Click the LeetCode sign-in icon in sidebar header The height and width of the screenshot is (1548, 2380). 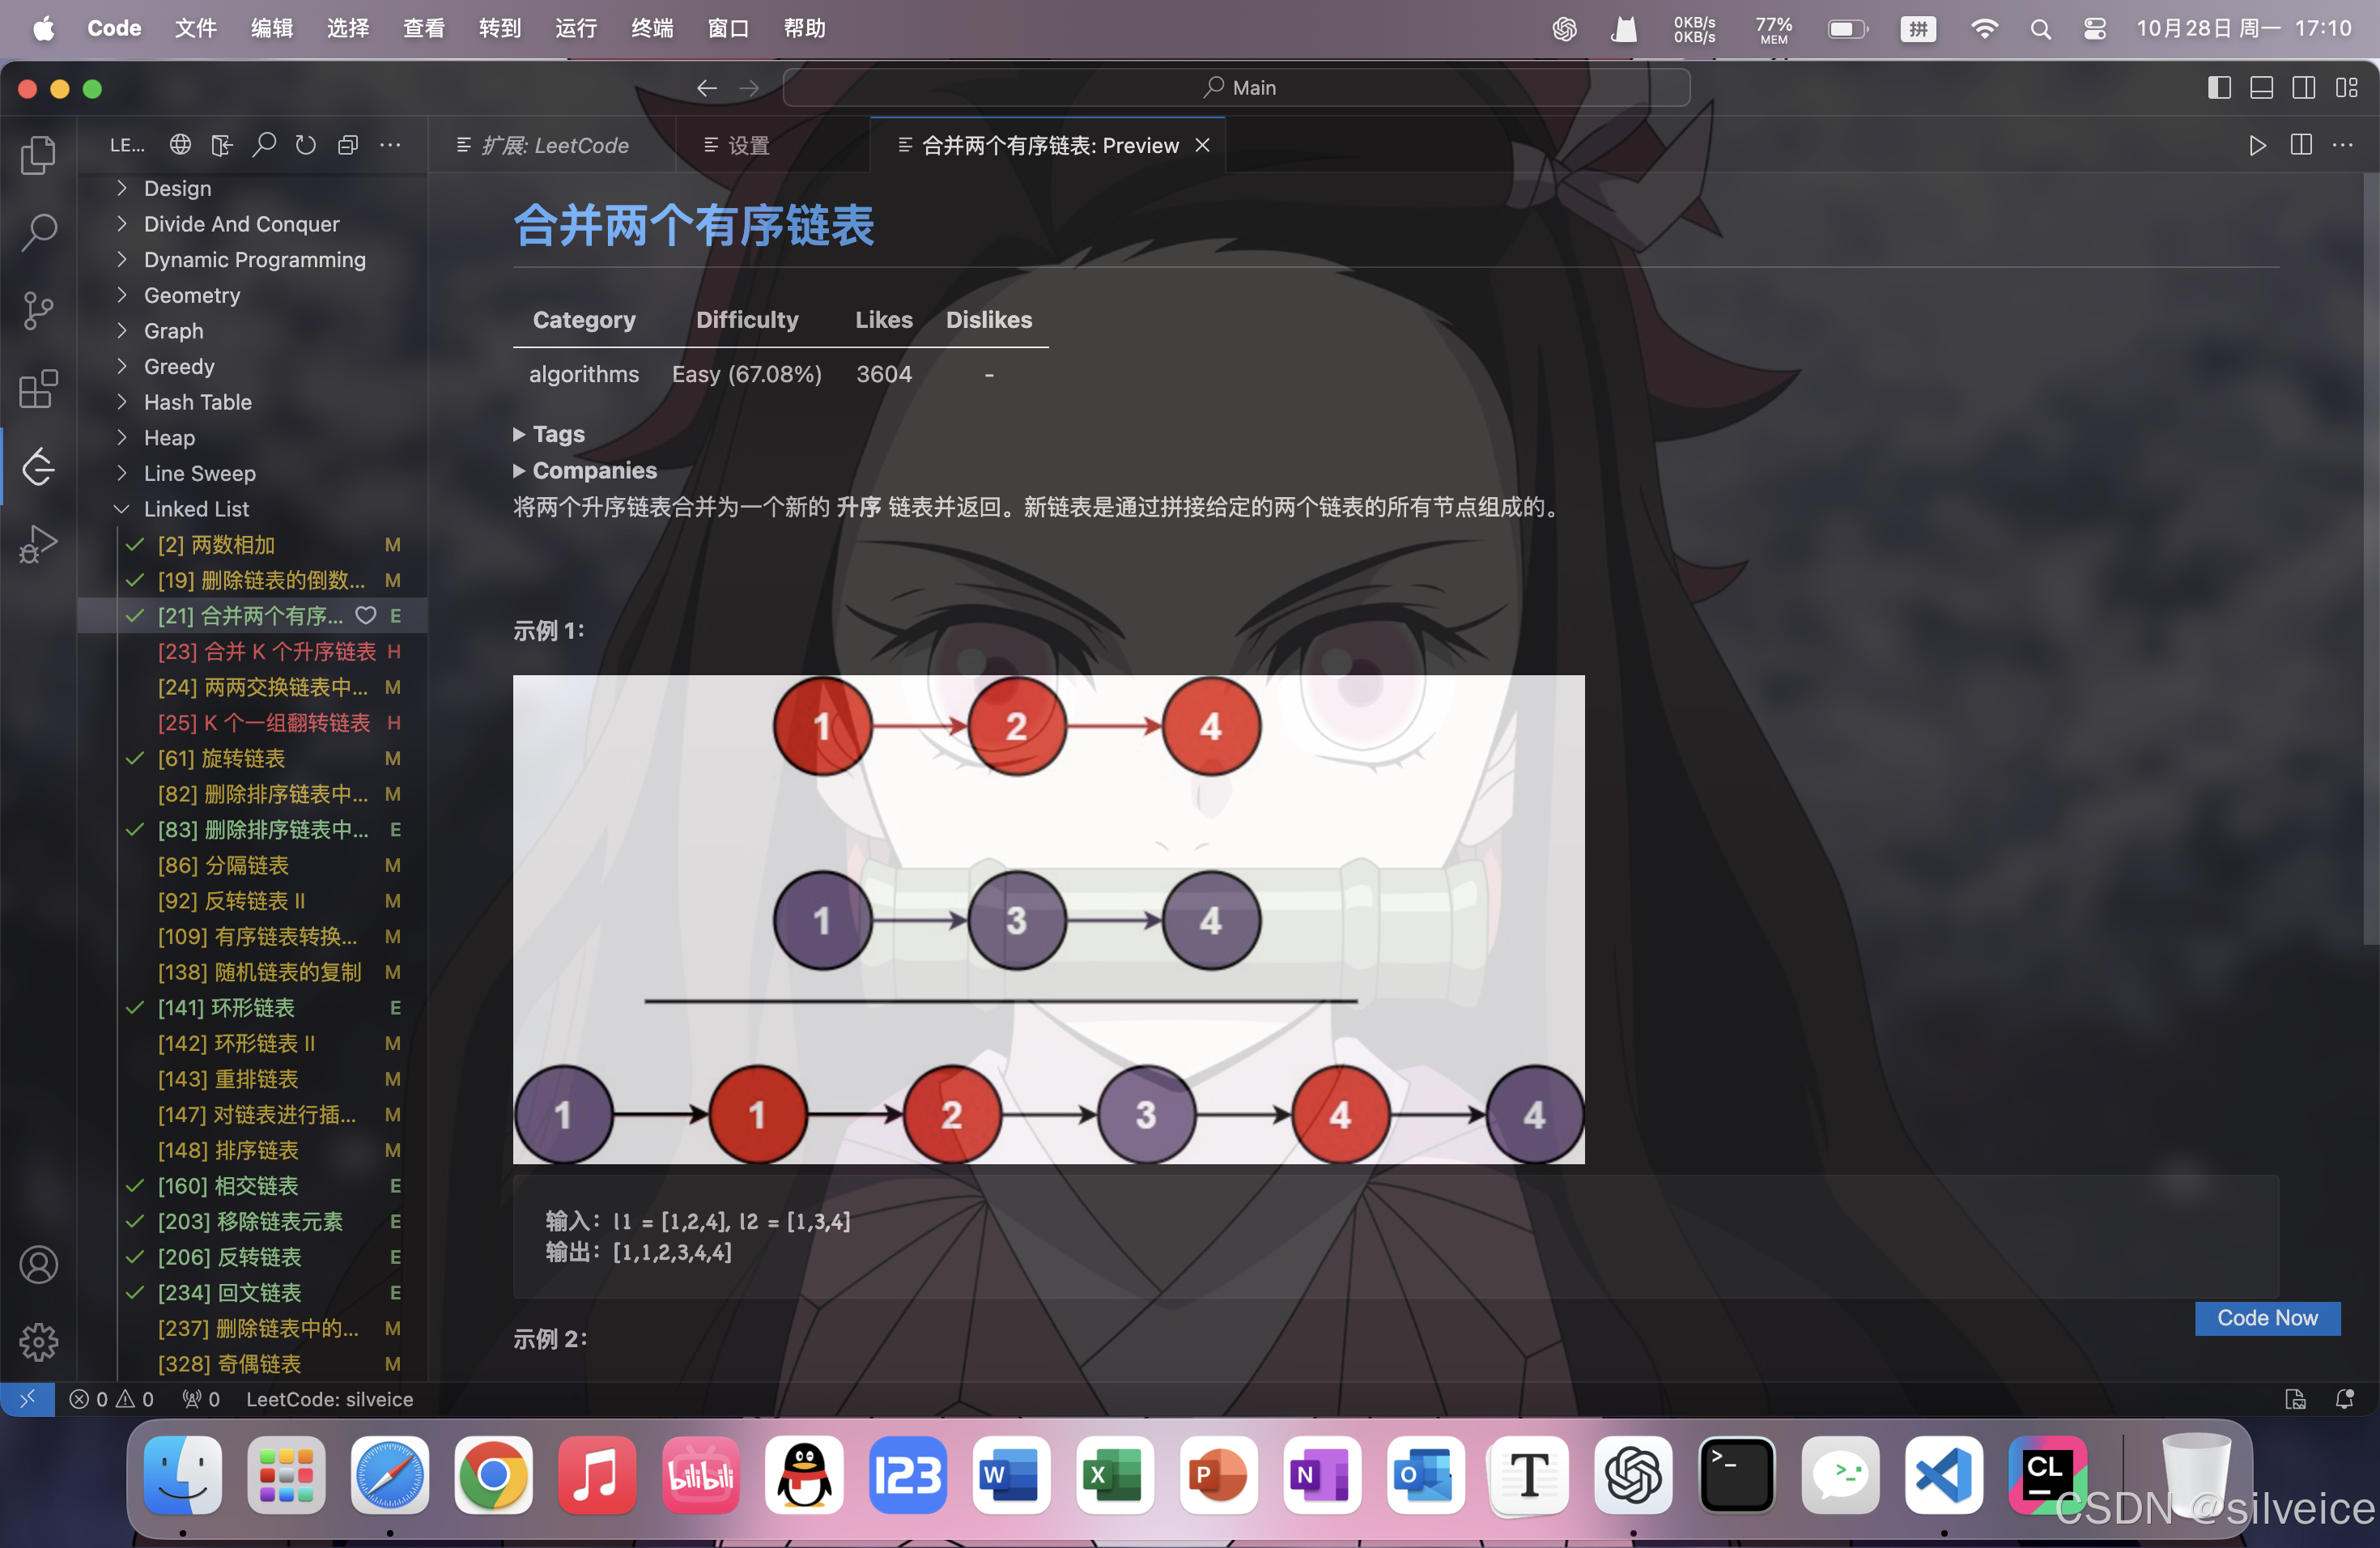pyautogui.click(x=222, y=145)
